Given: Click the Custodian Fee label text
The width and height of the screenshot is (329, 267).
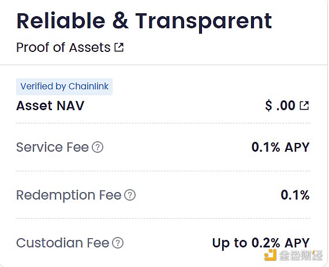Looking at the screenshot, I should coord(63,243).
